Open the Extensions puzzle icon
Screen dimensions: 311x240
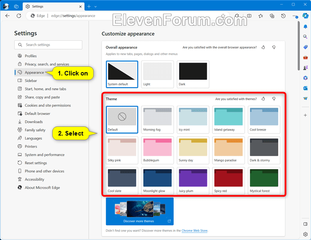coord(237,16)
